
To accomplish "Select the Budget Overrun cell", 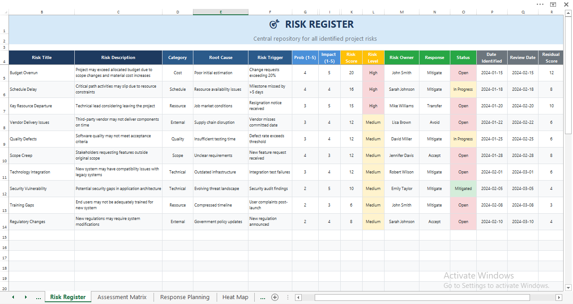I will click(x=42, y=73).
